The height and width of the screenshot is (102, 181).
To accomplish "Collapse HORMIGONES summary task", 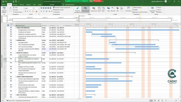I will coord(16,40).
